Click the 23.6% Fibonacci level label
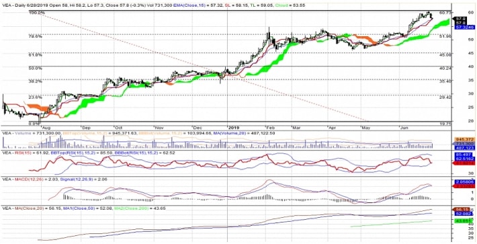This screenshot has height=244, width=477. pyautogui.click(x=35, y=97)
